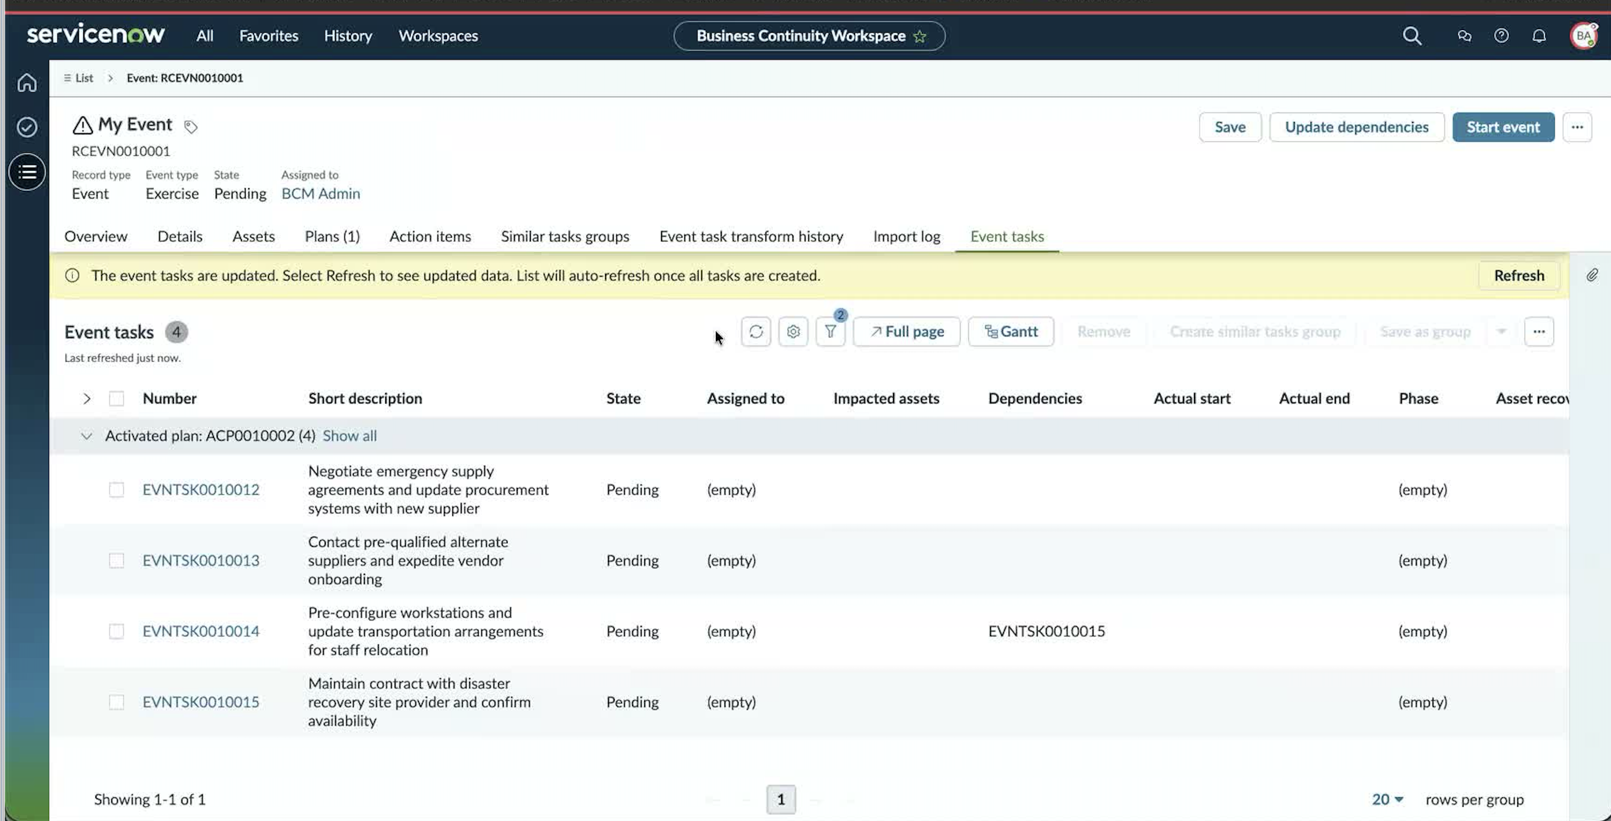This screenshot has height=821, width=1611.
Task: Open the filter funnel icon
Action: [x=830, y=331]
